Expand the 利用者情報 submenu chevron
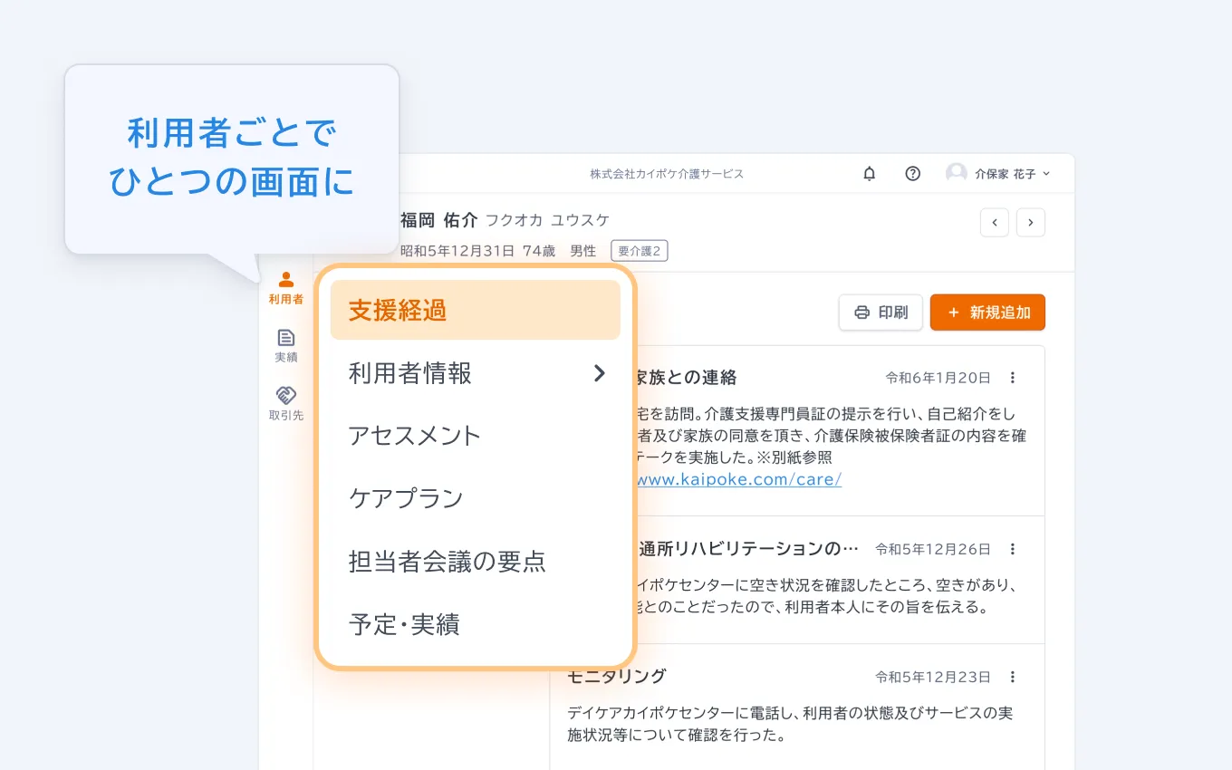This screenshot has width=1232, height=770. pos(600,373)
